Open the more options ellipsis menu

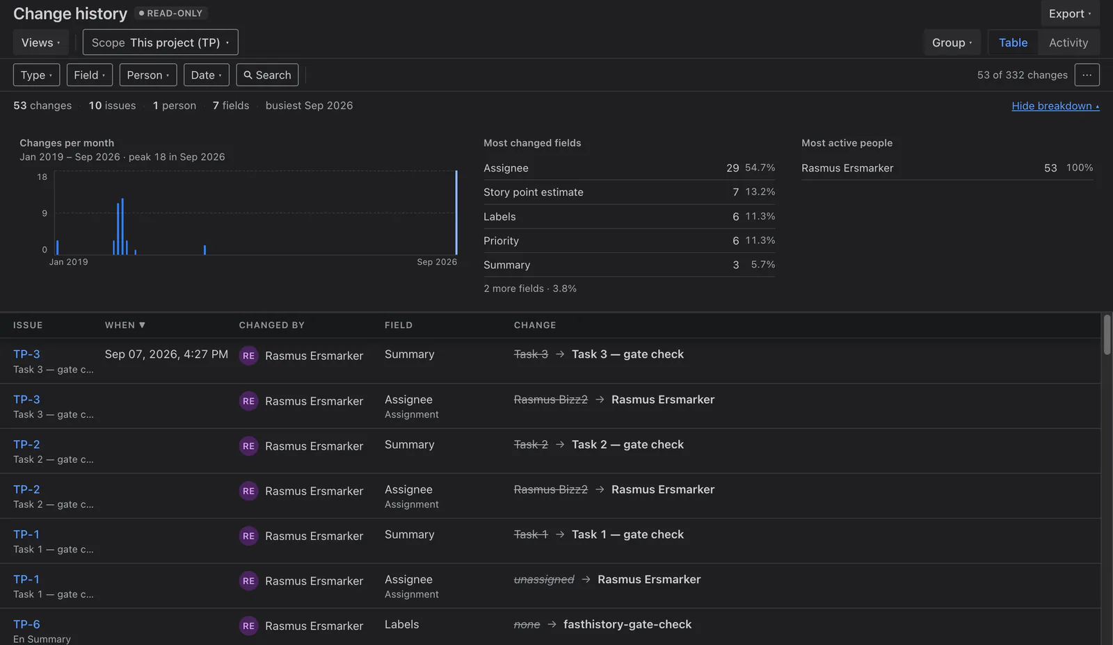[x=1087, y=75]
